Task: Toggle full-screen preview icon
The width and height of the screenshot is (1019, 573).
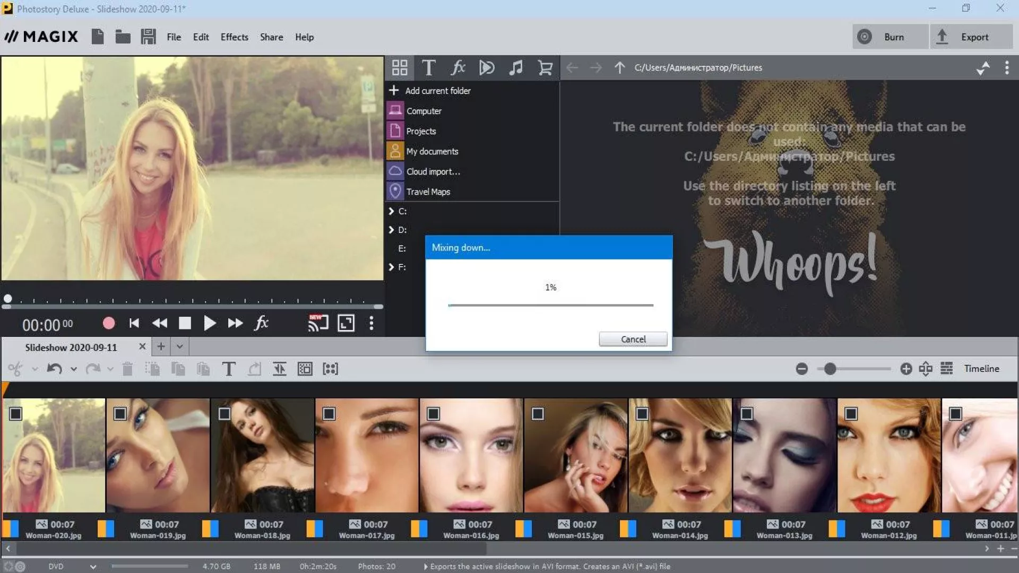Action: [x=346, y=323]
